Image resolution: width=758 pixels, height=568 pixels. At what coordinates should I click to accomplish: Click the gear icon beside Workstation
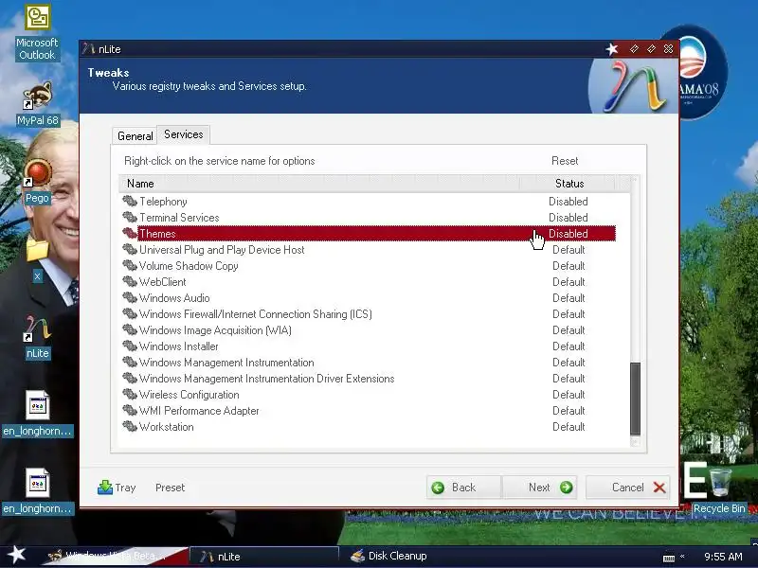[130, 427]
